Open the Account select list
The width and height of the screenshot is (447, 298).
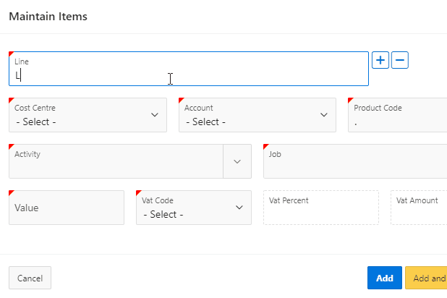coord(257,115)
